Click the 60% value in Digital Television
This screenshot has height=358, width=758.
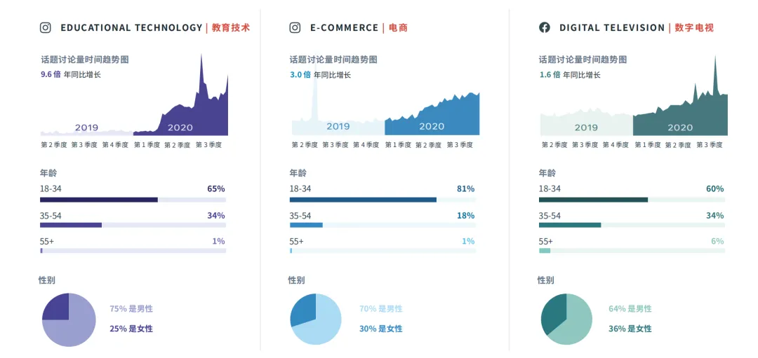tap(715, 188)
